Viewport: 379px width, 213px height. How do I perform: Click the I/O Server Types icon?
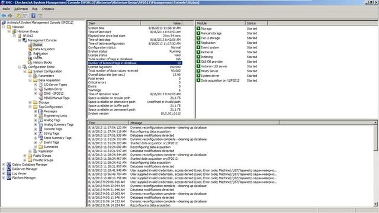(x=41, y=85)
